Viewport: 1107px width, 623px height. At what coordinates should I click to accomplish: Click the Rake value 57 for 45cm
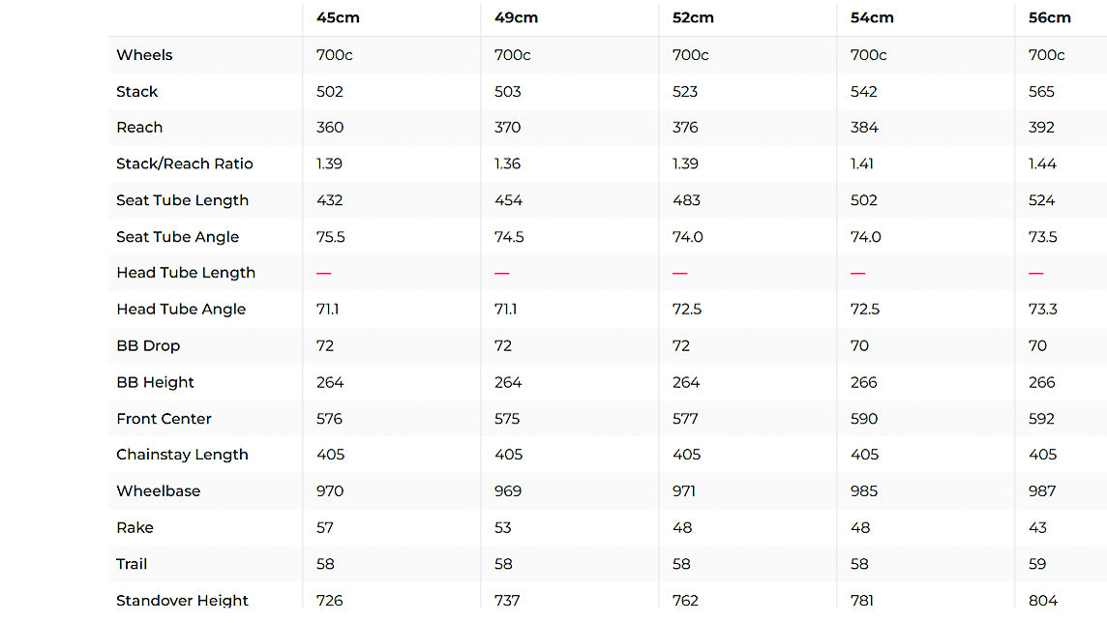(325, 528)
